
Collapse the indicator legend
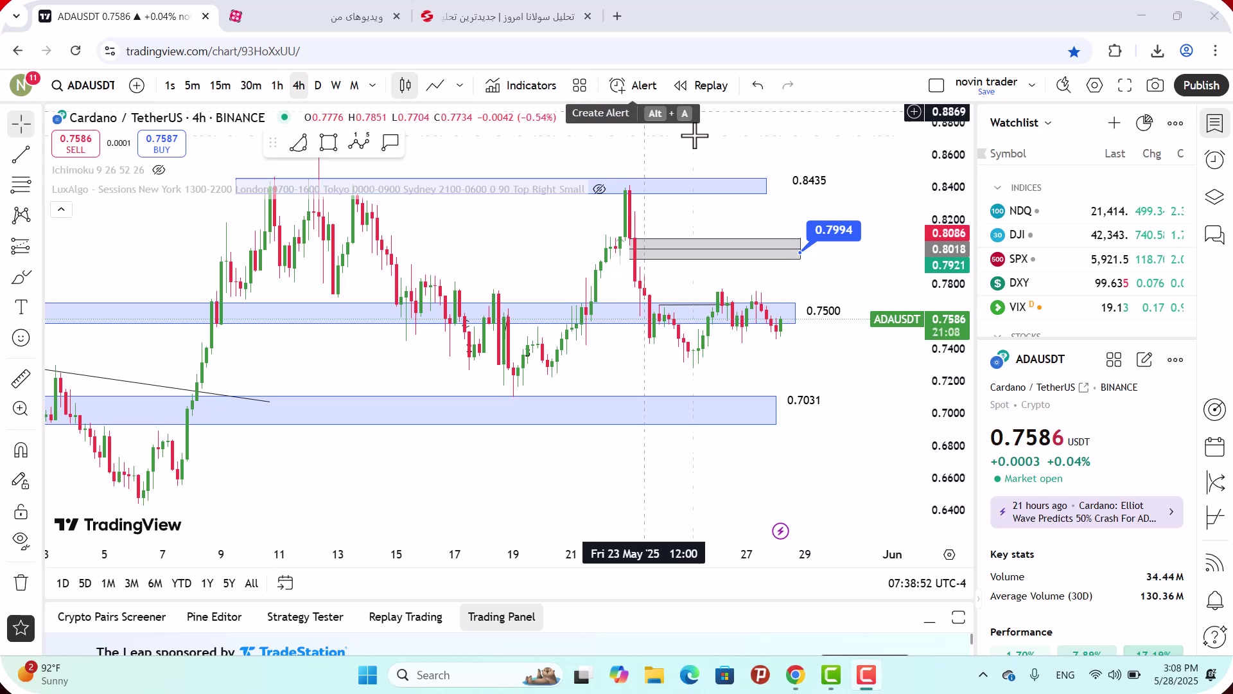[x=61, y=209]
